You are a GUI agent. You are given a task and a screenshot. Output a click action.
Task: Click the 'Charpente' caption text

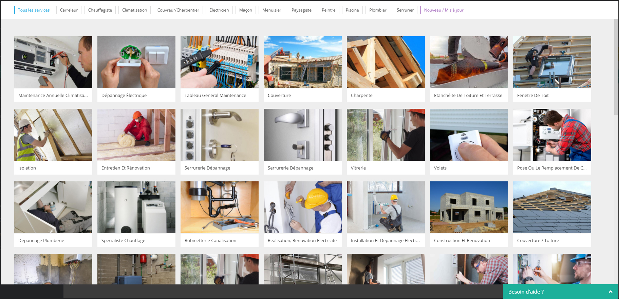click(x=361, y=96)
